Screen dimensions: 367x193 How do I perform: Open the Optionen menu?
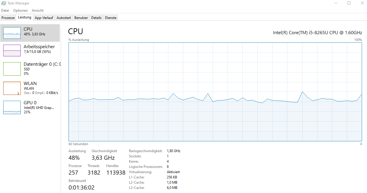point(20,11)
